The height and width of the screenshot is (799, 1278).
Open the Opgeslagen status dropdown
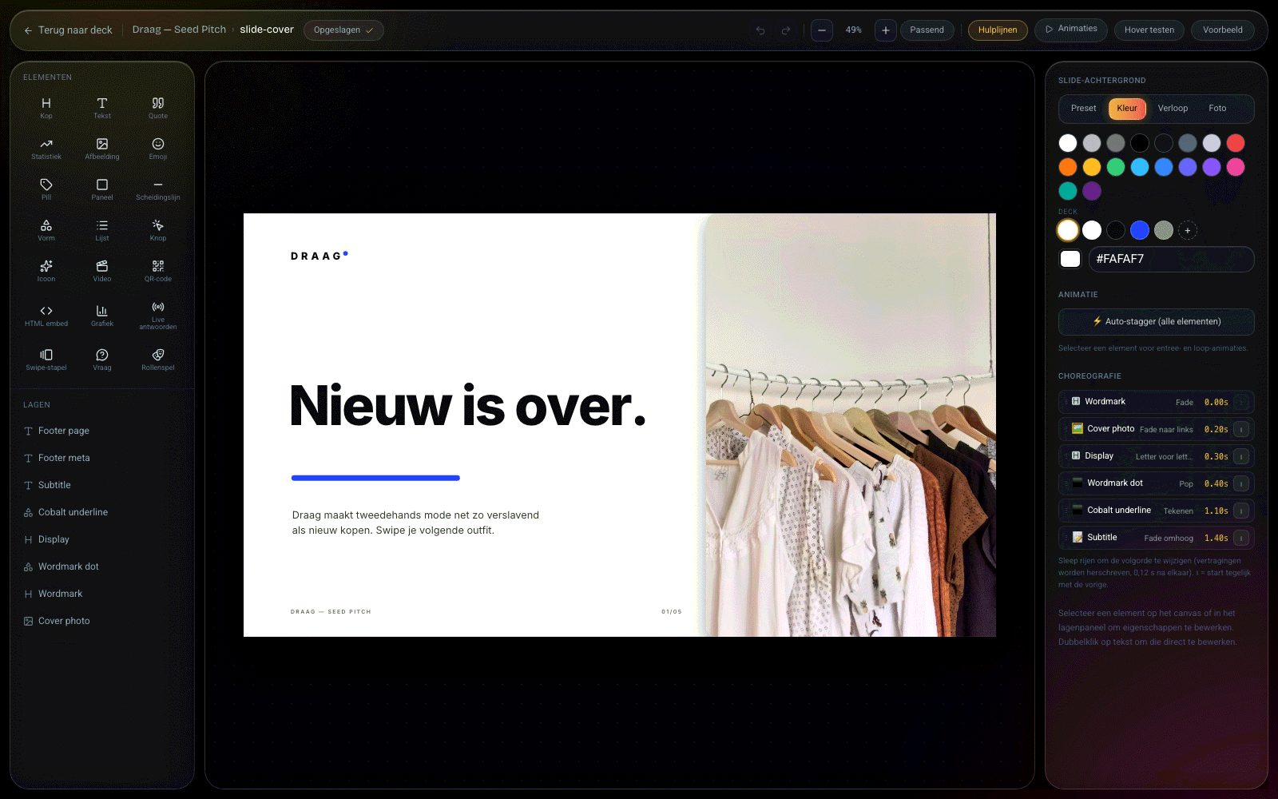[343, 30]
